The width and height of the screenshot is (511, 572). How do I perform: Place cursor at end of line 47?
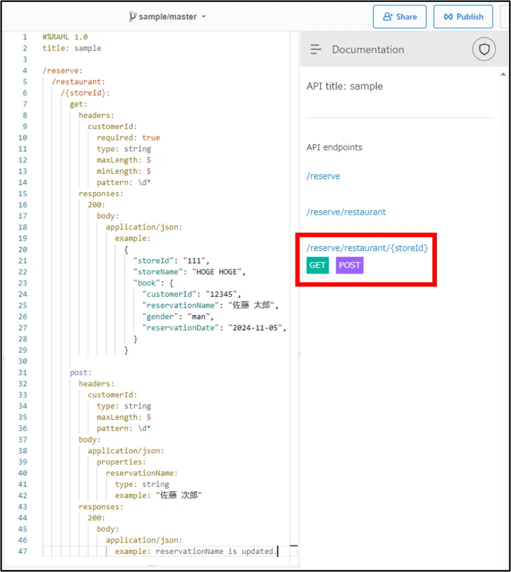(277, 552)
